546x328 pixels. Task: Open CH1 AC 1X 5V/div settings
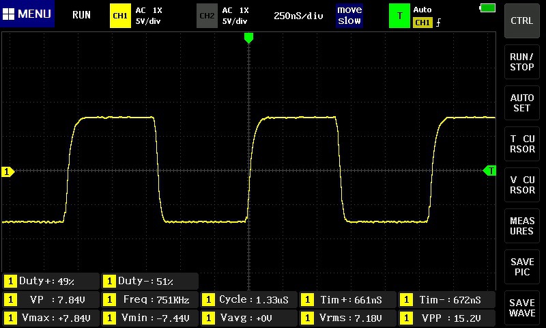149,16
